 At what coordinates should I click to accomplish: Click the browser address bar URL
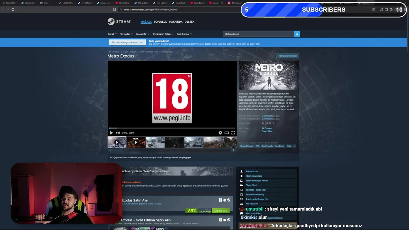(x=151, y=9)
